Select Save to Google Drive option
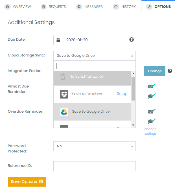Image resolution: width=186 pixels, height=190 pixels. click(91, 112)
